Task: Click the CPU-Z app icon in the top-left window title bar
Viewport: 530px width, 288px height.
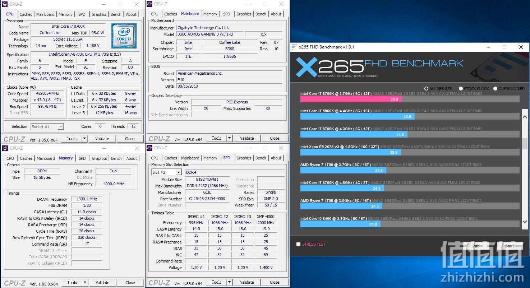Action: (x=5, y=4)
